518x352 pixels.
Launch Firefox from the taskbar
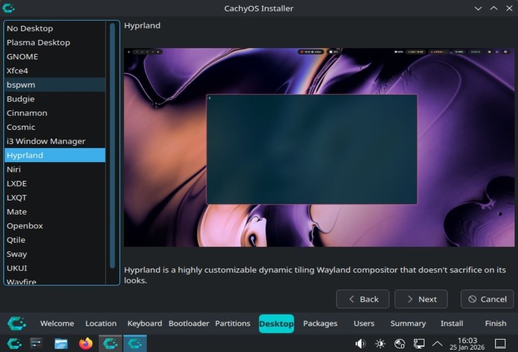(x=85, y=343)
